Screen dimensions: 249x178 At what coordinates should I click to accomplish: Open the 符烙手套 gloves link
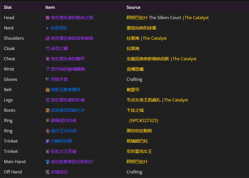pyautogui.click(x=59, y=79)
